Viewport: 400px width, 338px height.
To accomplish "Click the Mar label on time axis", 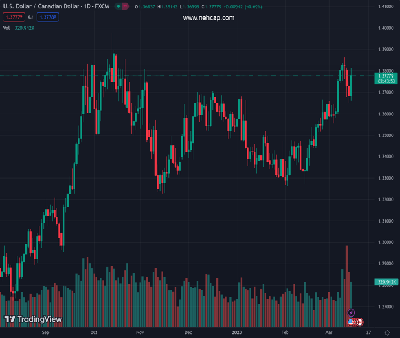I will (328, 333).
